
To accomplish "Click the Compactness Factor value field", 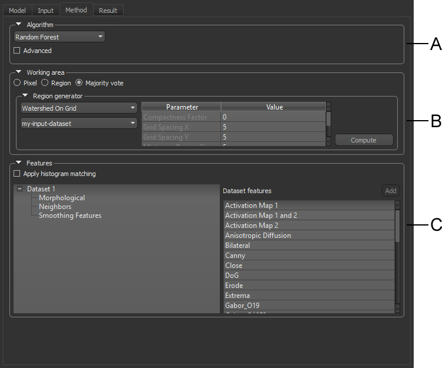I will pos(273,117).
